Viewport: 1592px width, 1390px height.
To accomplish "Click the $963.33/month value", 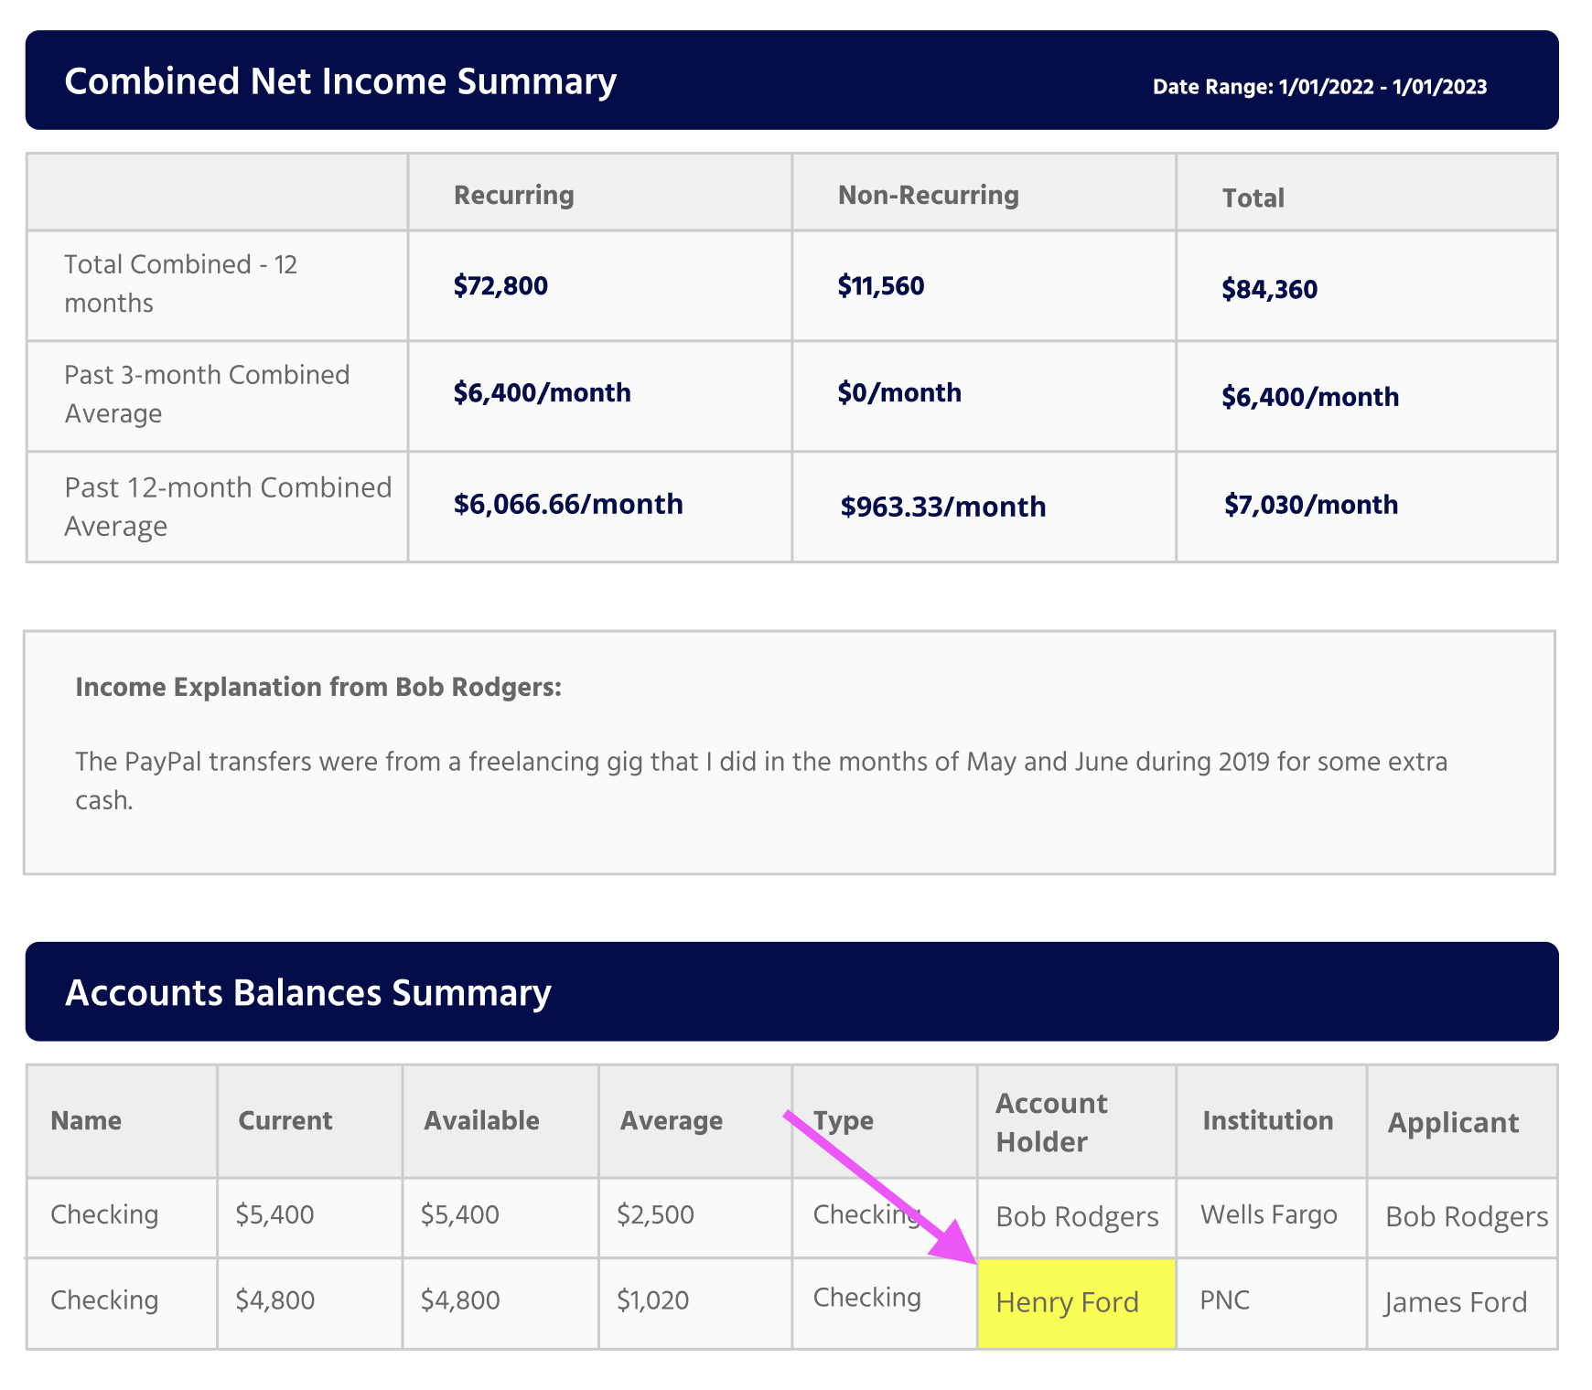I will [x=943, y=507].
